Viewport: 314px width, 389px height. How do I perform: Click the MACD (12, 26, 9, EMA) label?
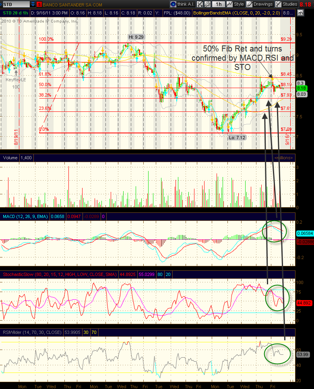coord(25,216)
